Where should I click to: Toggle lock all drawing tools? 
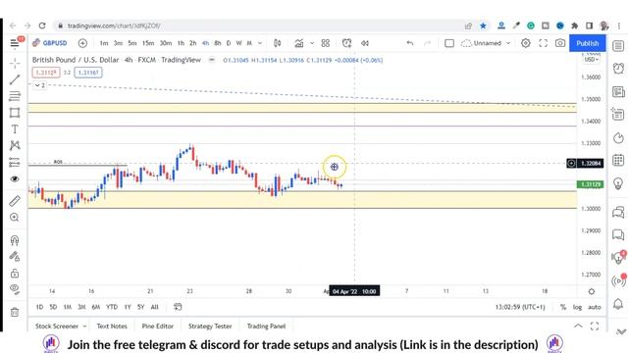pos(15,274)
